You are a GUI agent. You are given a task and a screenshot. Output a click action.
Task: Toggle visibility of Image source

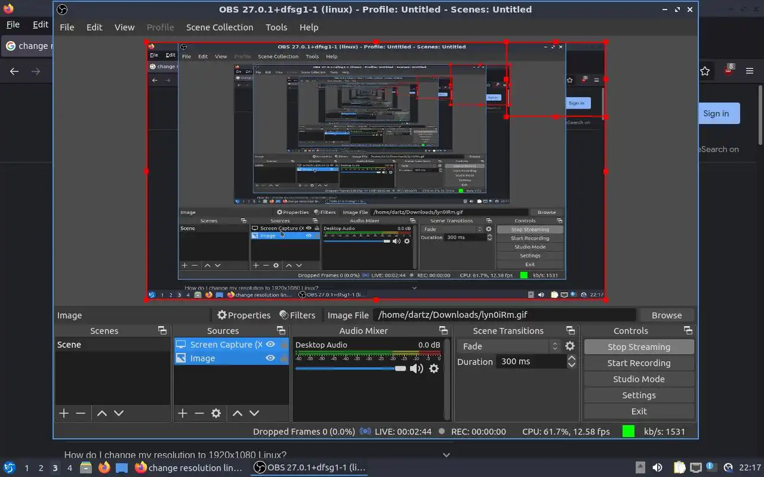(x=270, y=358)
